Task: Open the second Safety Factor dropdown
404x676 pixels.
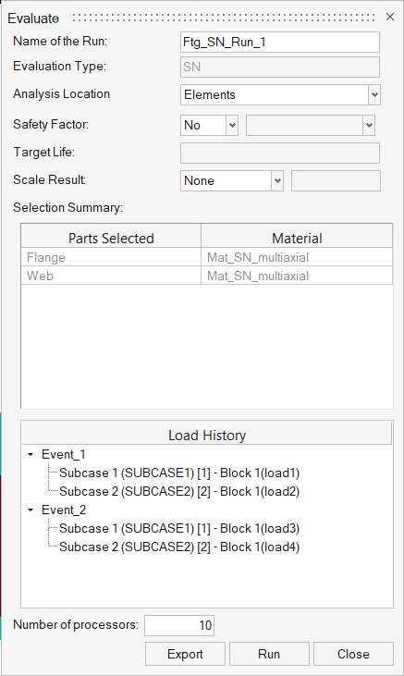Action: 311,126
